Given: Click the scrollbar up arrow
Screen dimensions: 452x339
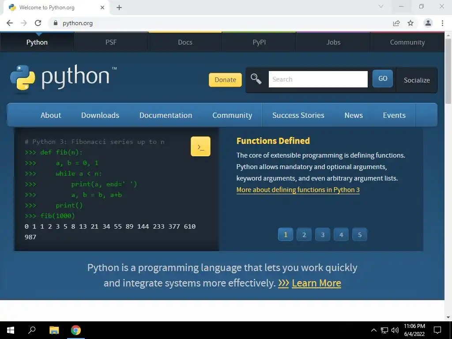Looking at the screenshot, I should (x=448, y=35).
